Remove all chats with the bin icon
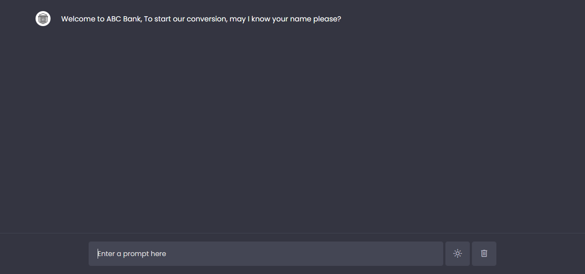585x274 pixels. coord(484,253)
